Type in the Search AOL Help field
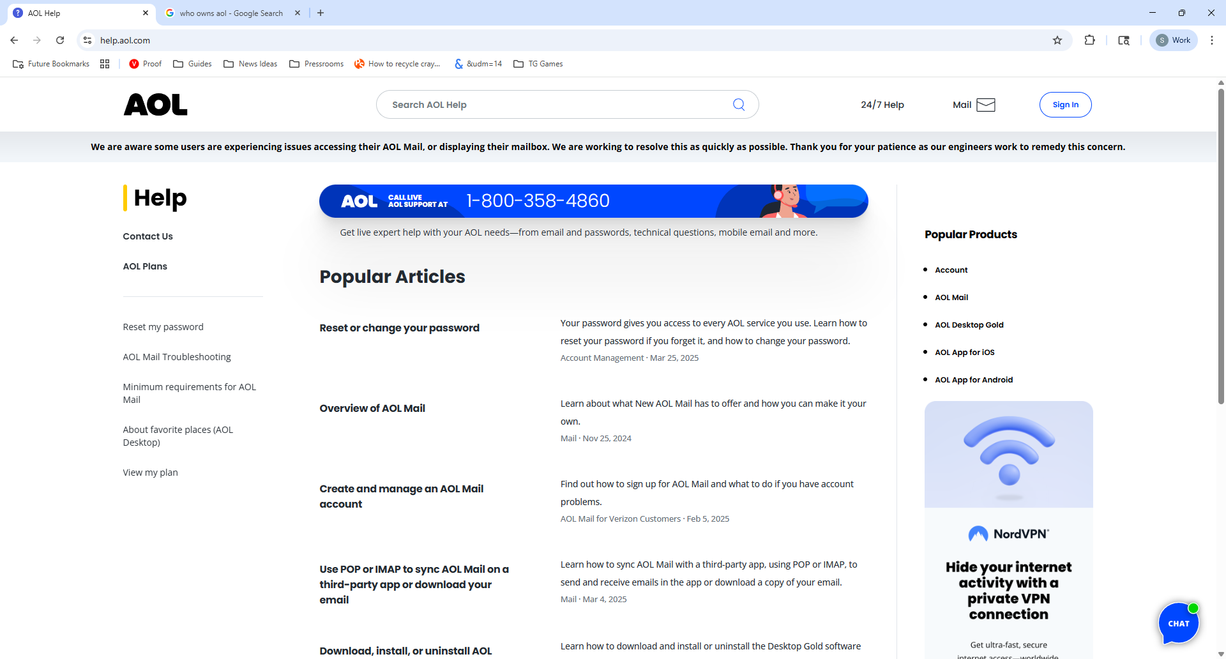The height and width of the screenshot is (659, 1226). [556, 105]
